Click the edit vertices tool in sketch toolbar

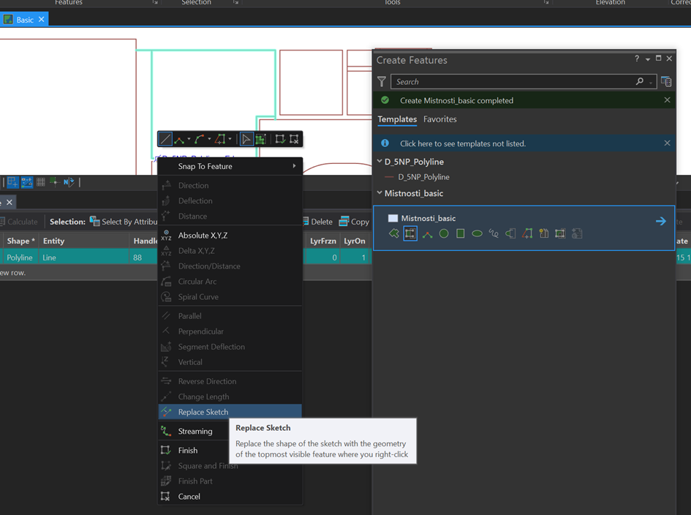pyautogui.click(x=260, y=139)
